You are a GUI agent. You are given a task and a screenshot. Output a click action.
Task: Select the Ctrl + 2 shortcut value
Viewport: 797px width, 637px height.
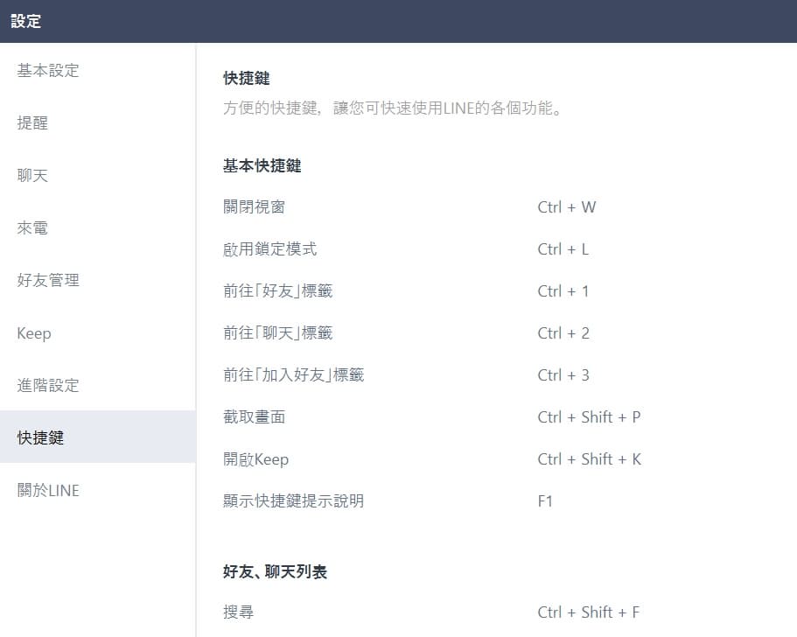point(563,333)
